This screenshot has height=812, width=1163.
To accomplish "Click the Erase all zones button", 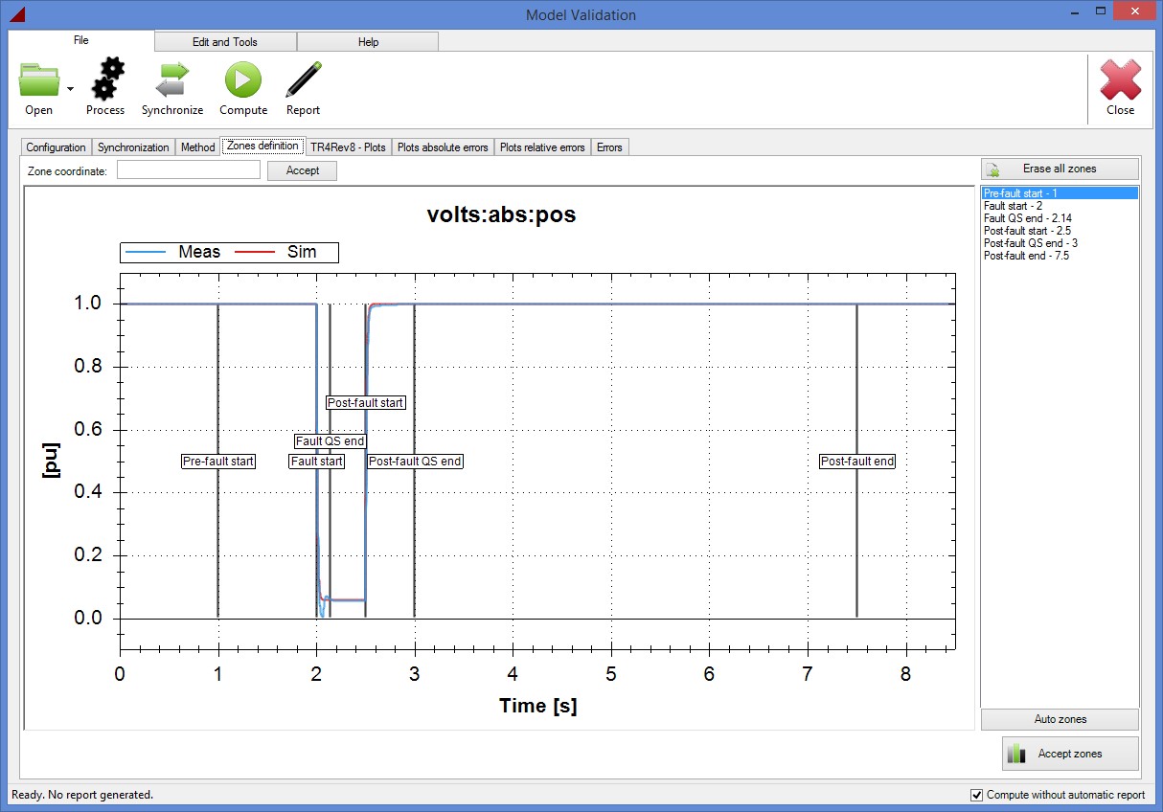I will (x=1060, y=169).
